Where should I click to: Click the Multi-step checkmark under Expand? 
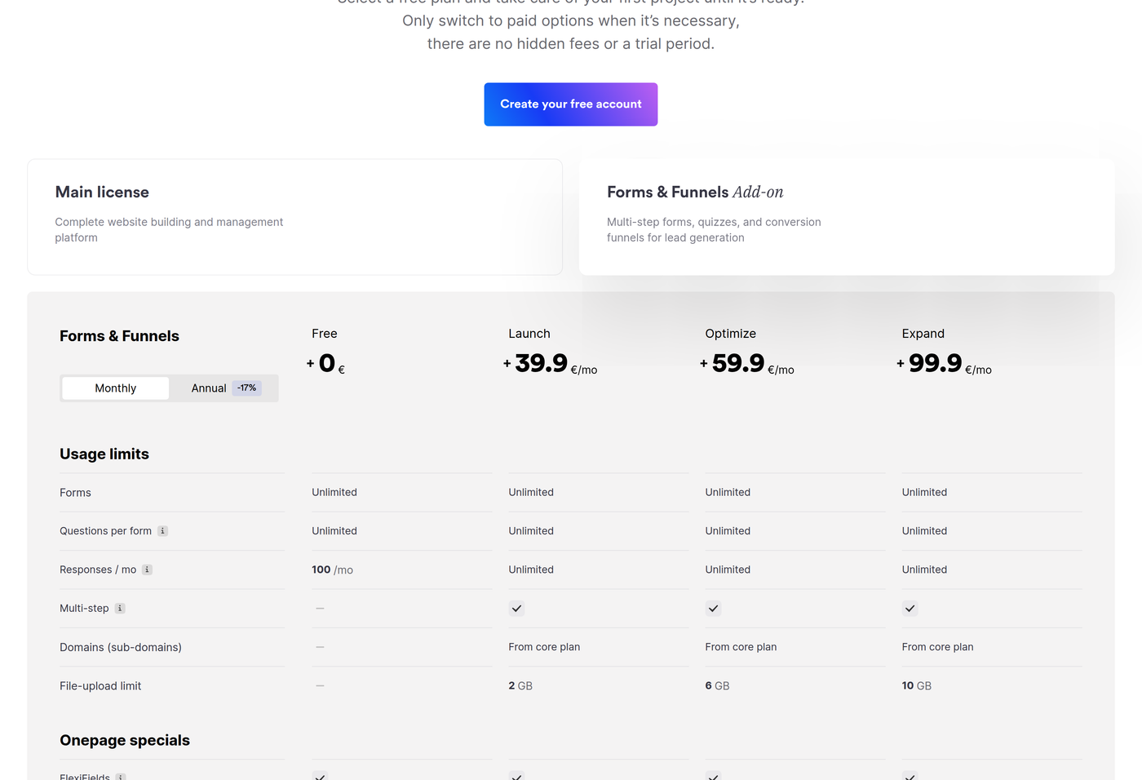coord(910,609)
